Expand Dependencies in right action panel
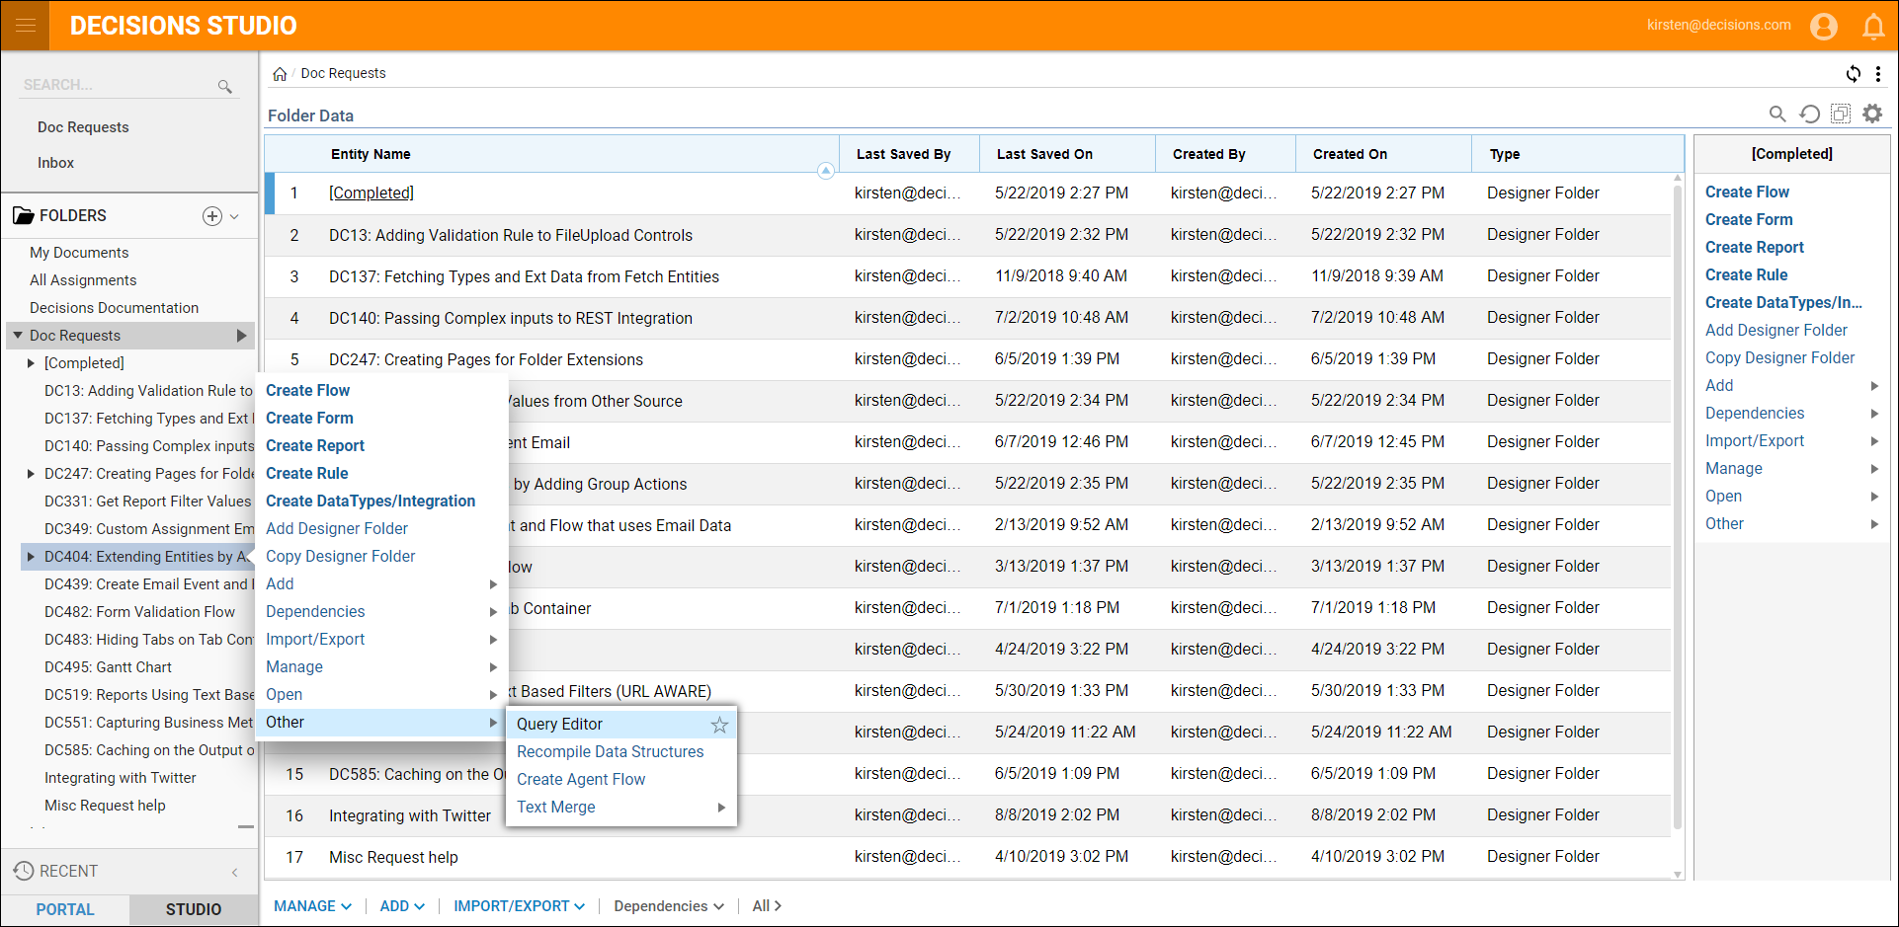 point(1791,414)
